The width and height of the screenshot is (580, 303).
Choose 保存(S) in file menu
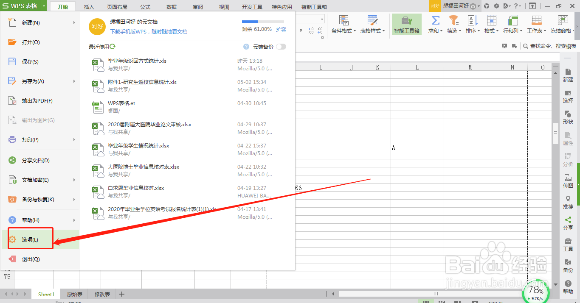pyautogui.click(x=40, y=61)
